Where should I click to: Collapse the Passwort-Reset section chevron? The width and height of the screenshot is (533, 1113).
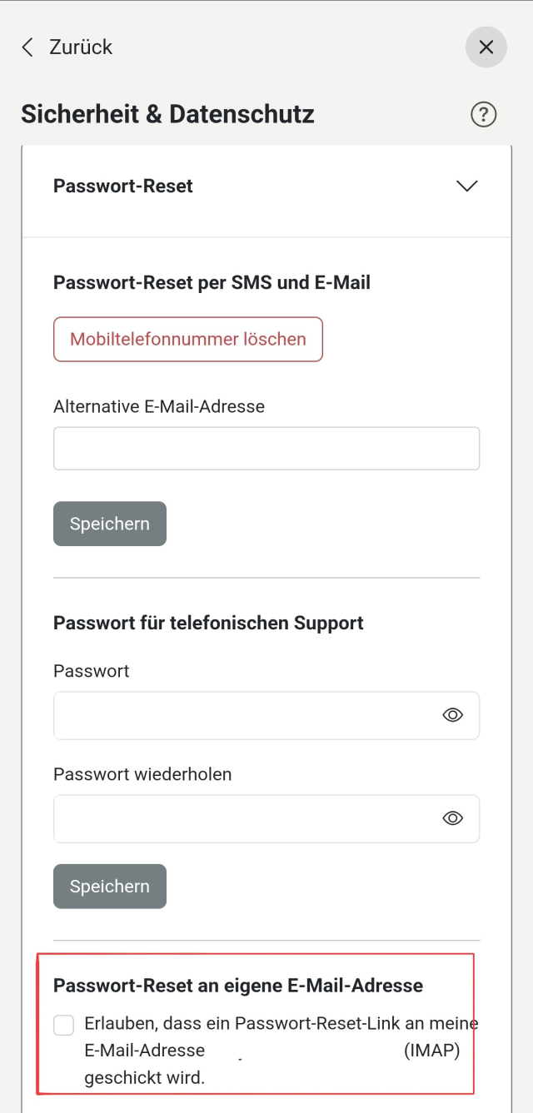[467, 186]
